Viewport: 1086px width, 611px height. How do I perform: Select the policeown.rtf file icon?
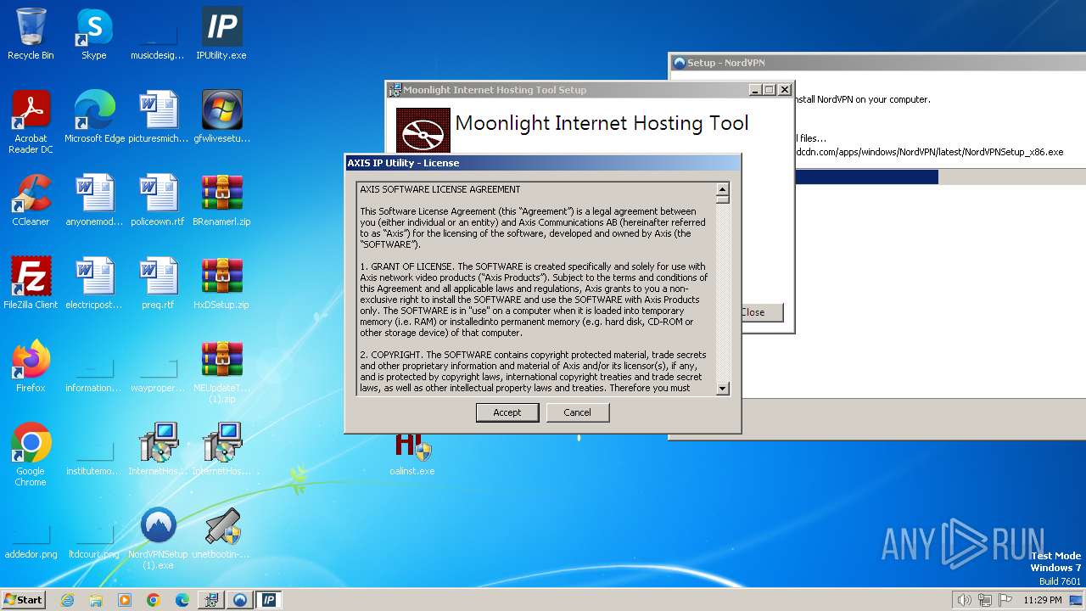click(x=158, y=200)
